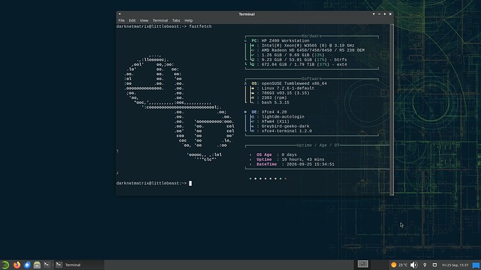Click the 'Linux 7.2.6-1-default' kernel line
The height and width of the screenshot is (270, 481).
click(x=288, y=88)
